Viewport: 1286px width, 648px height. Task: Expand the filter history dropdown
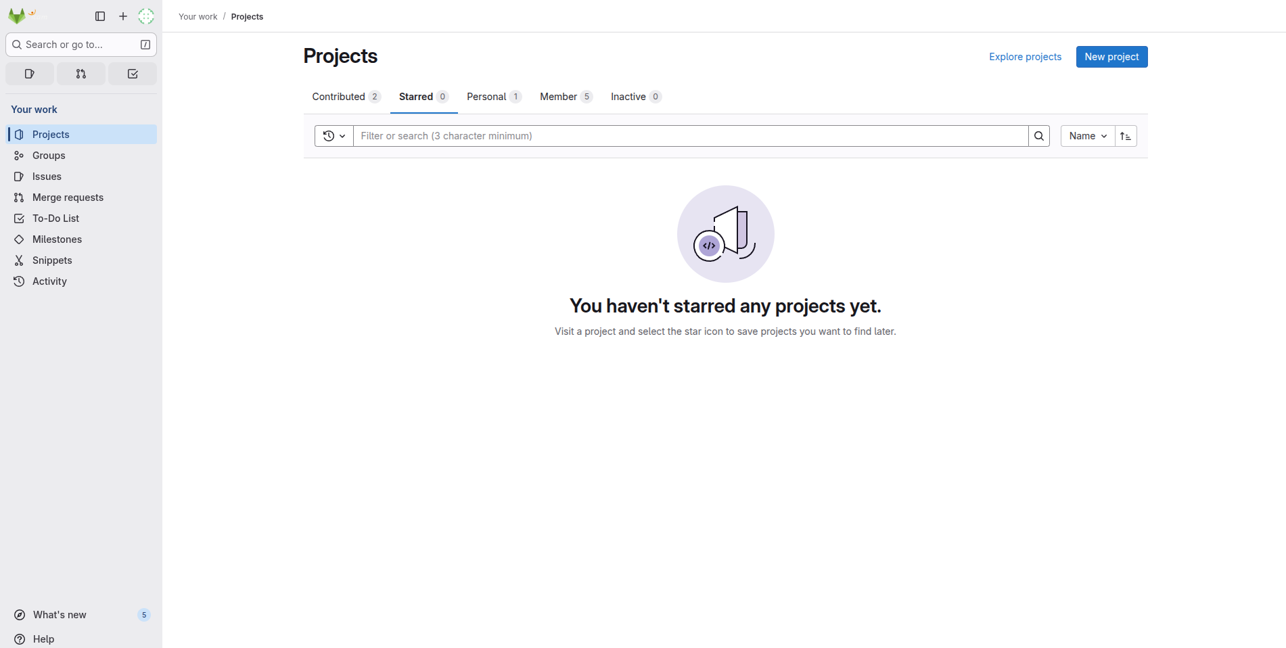coord(333,135)
